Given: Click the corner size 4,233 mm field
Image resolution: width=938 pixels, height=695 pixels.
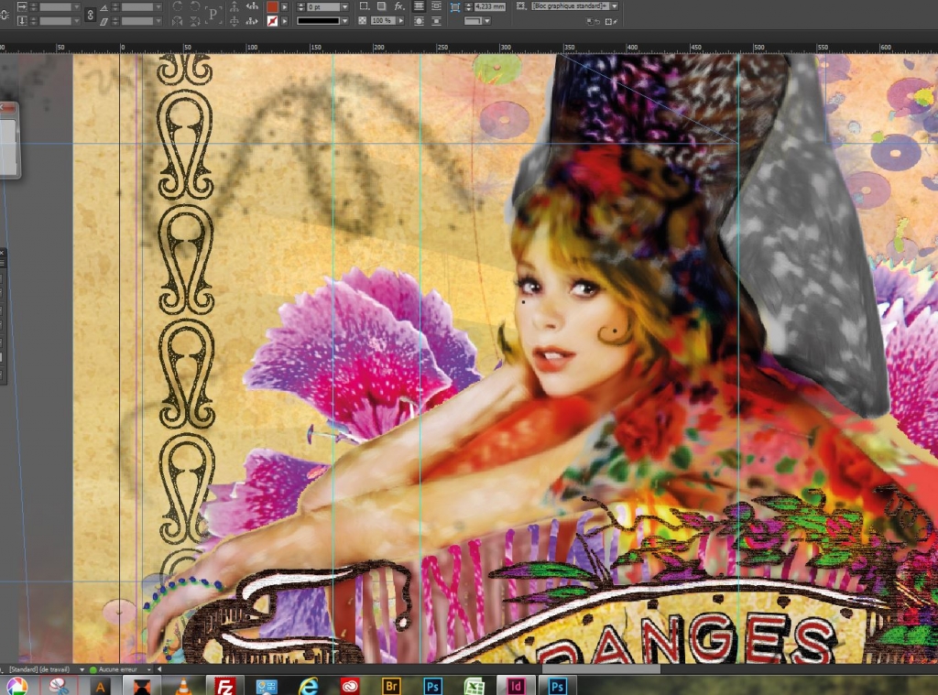Looking at the screenshot, I should point(490,6).
